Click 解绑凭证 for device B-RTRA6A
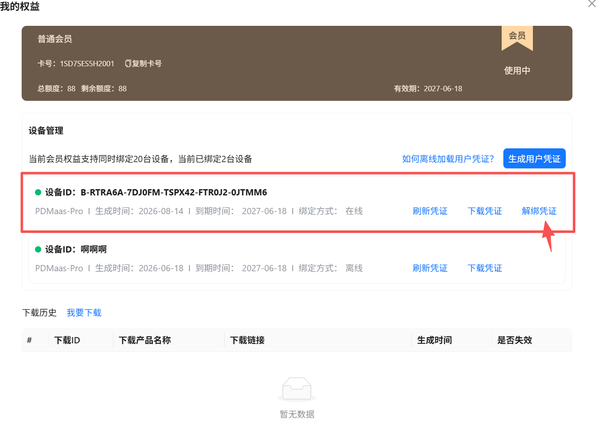Viewport: 597px width, 425px height. (x=539, y=211)
